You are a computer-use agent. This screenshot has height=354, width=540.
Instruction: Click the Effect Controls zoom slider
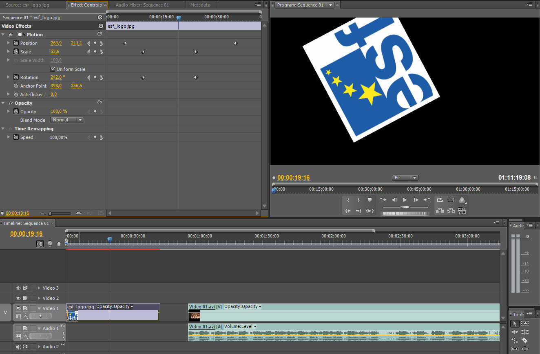pyautogui.click(x=59, y=213)
